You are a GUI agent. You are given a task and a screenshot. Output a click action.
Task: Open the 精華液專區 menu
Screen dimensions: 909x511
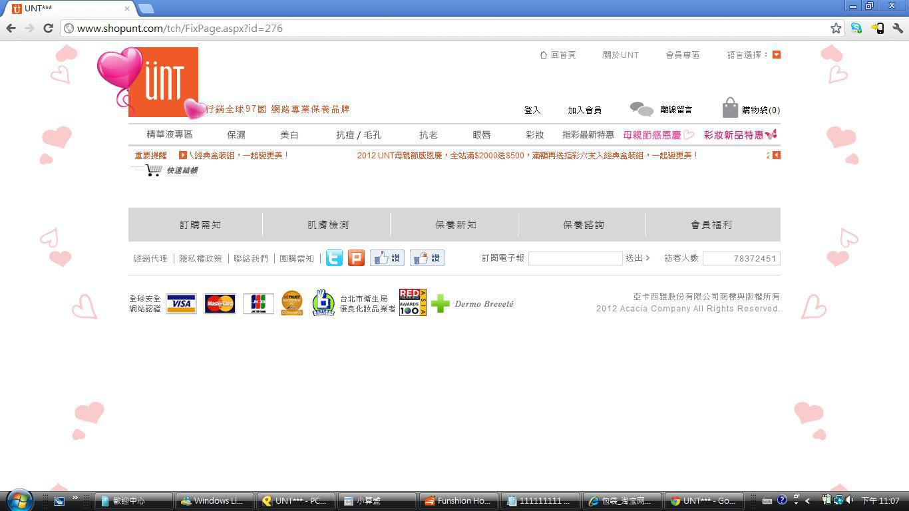(170, 134)
